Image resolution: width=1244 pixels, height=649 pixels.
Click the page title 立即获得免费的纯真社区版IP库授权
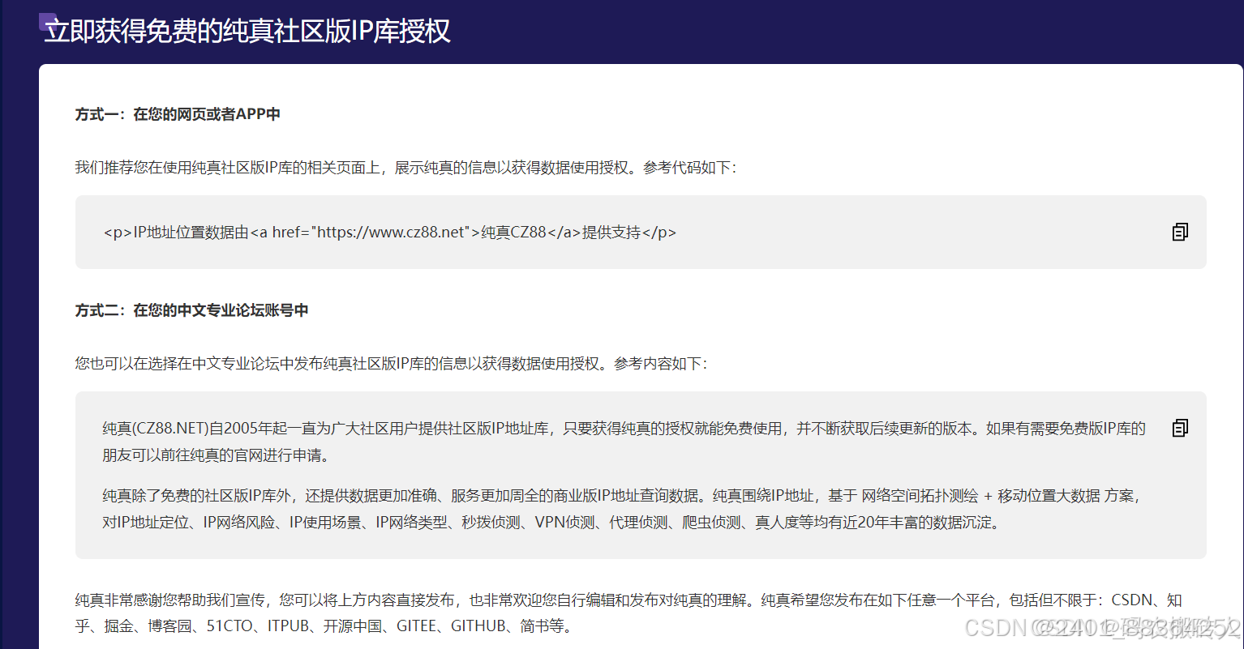247,32
